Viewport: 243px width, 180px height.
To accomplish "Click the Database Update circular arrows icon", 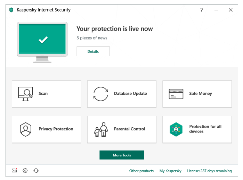I will point(101,94).
